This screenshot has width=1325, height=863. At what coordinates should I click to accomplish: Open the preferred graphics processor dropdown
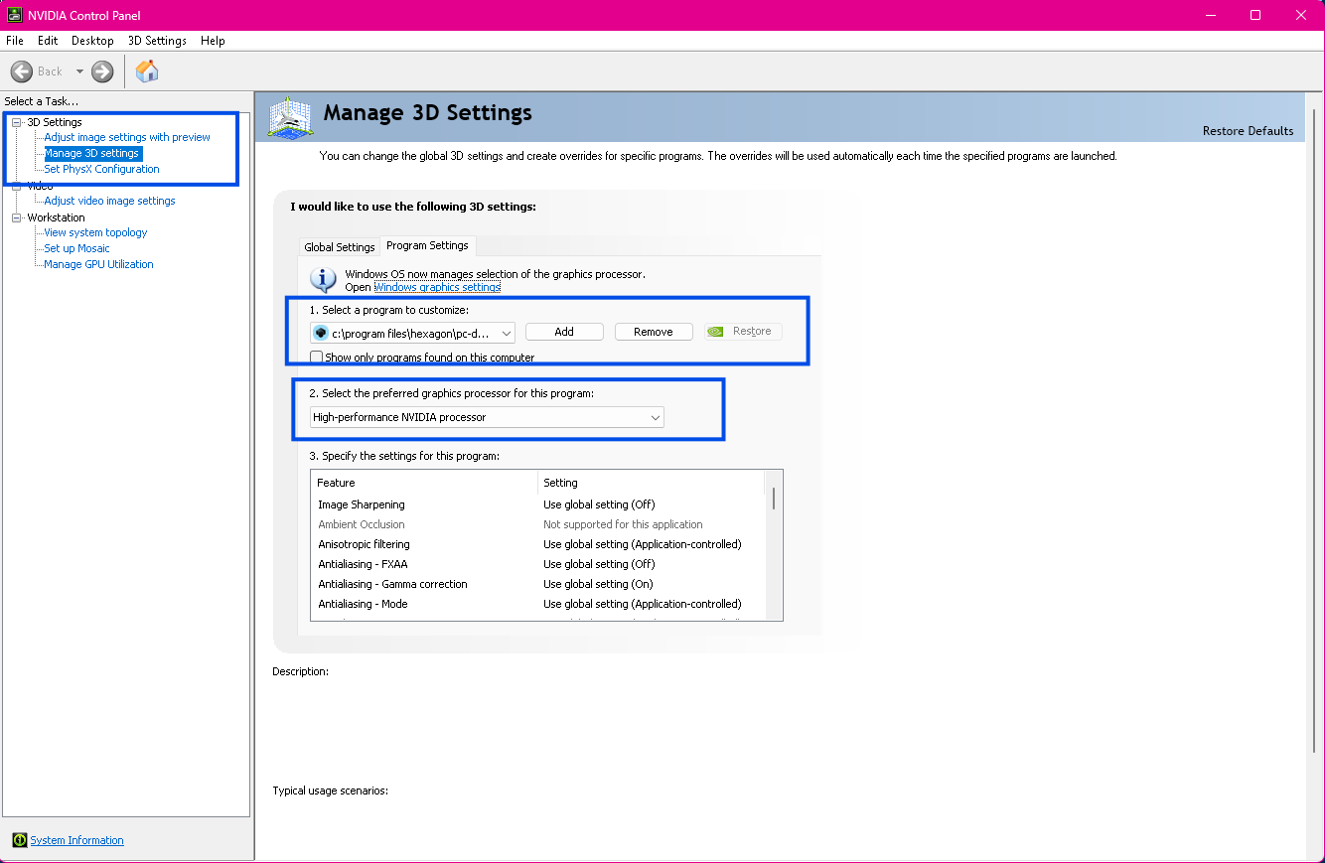[487, 418]
